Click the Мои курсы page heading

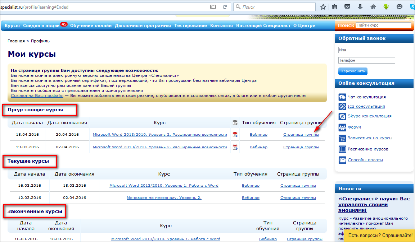[x=32, y=54]
